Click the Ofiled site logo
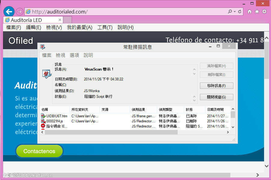This screenshot has height=180, width=271. click(x=20, y=41)
